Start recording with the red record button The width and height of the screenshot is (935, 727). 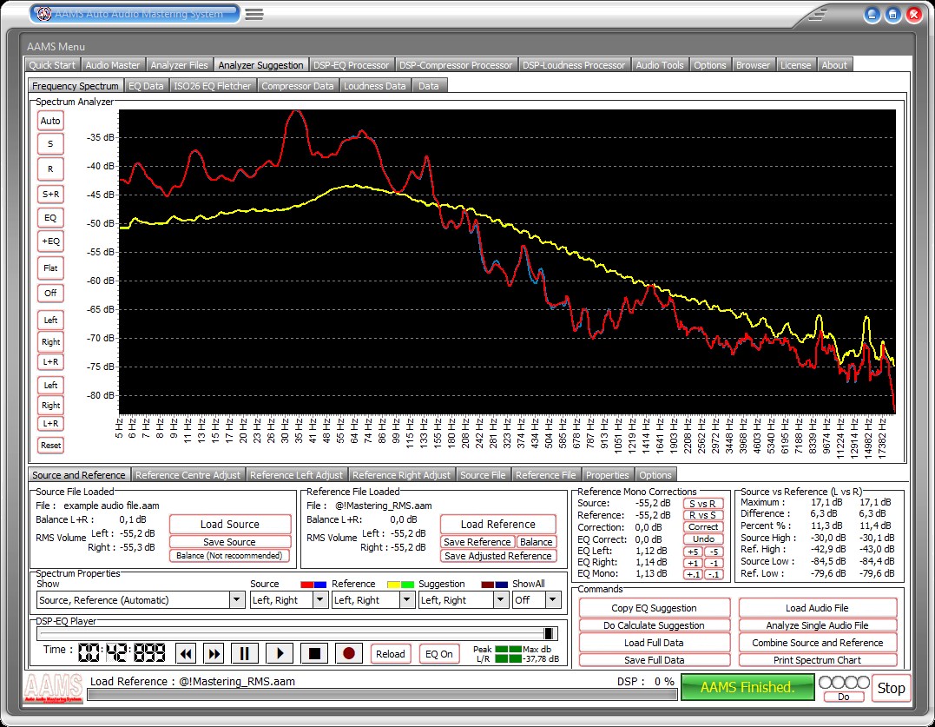(349, 654)
